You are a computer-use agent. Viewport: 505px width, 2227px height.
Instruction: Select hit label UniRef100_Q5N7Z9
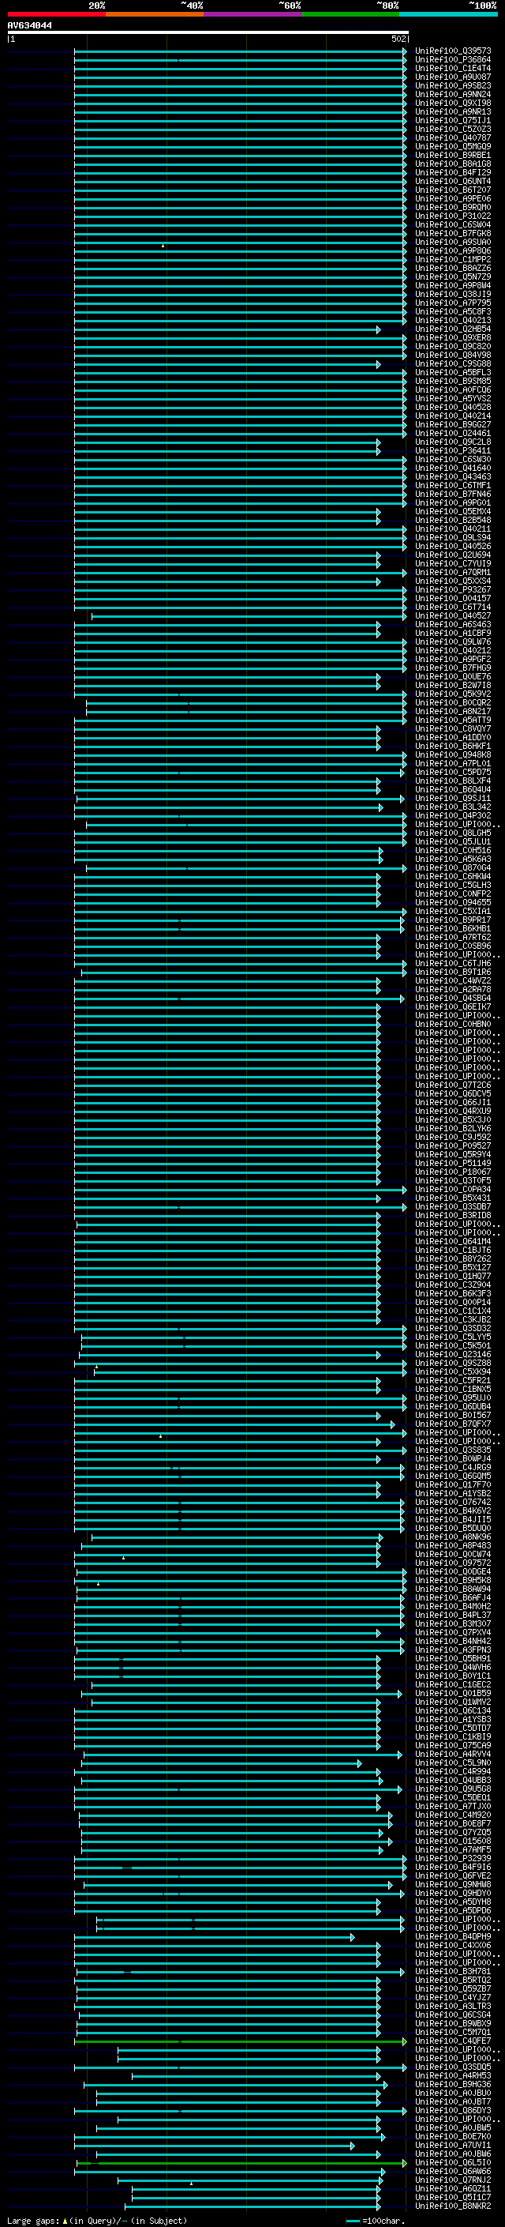coord(453,276)
